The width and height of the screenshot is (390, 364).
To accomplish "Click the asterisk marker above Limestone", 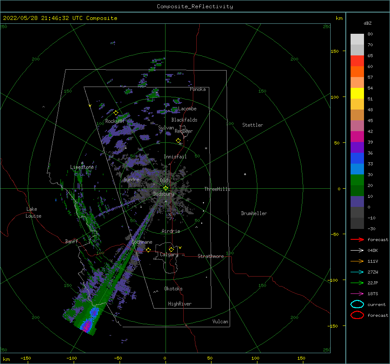I will tap(82, 163).
